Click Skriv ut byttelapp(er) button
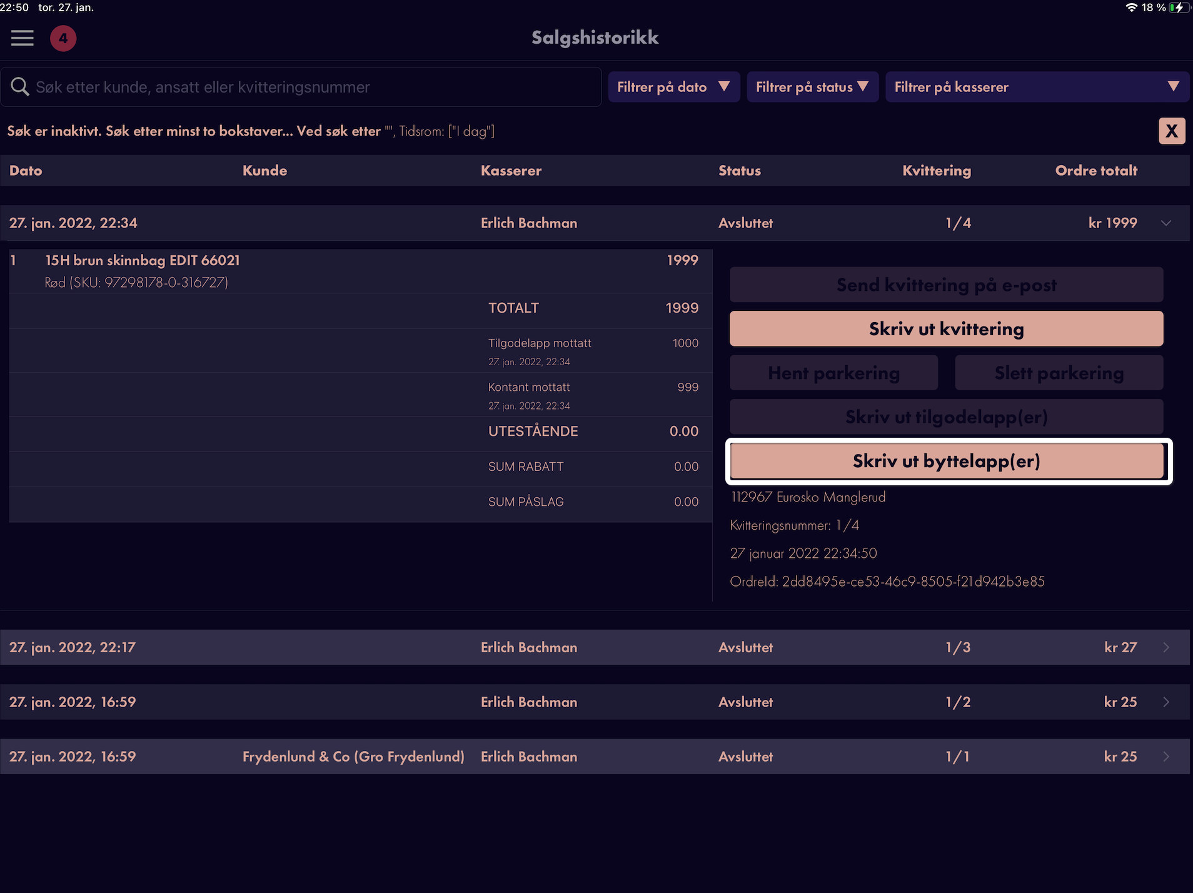Image resolution: width=1193 pixels, height=893 pixels. click(x=946, y=461)
